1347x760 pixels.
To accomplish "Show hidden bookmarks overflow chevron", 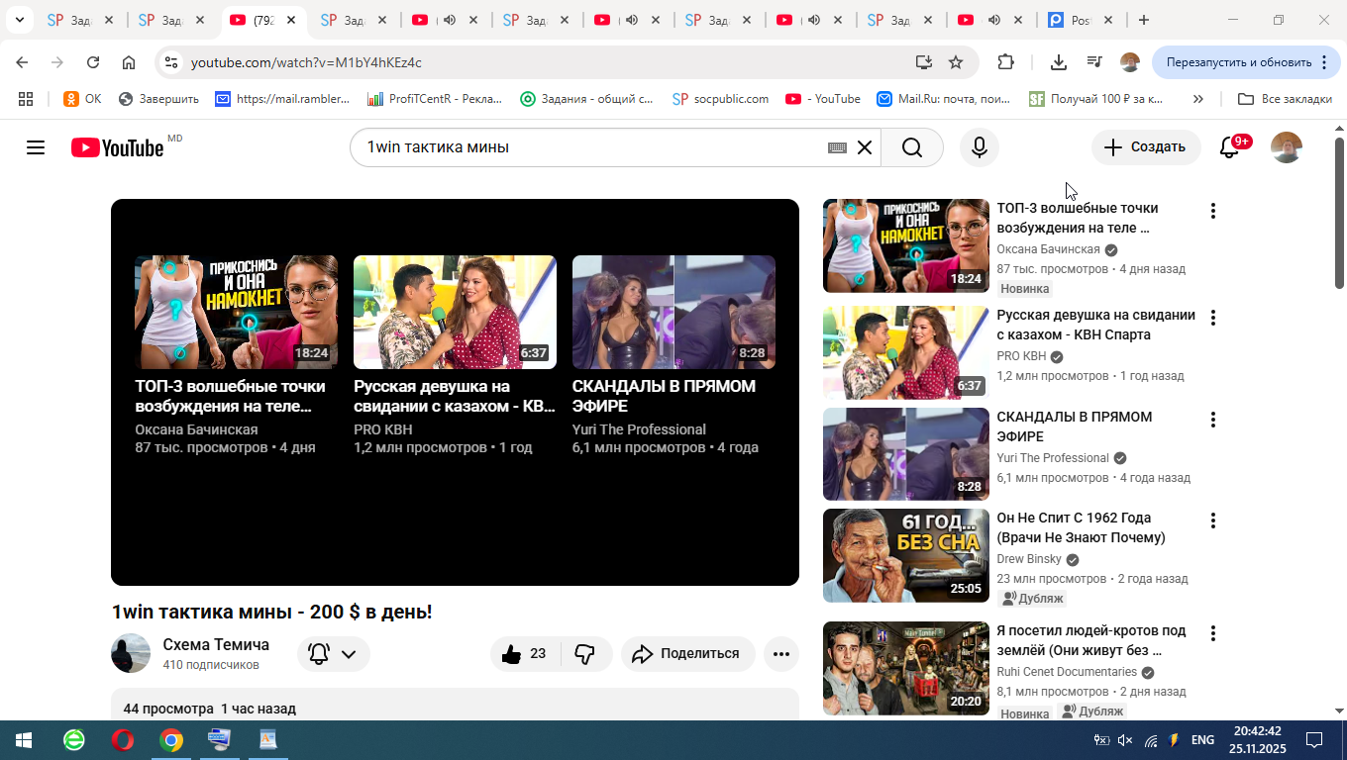I will [1198, 99].
